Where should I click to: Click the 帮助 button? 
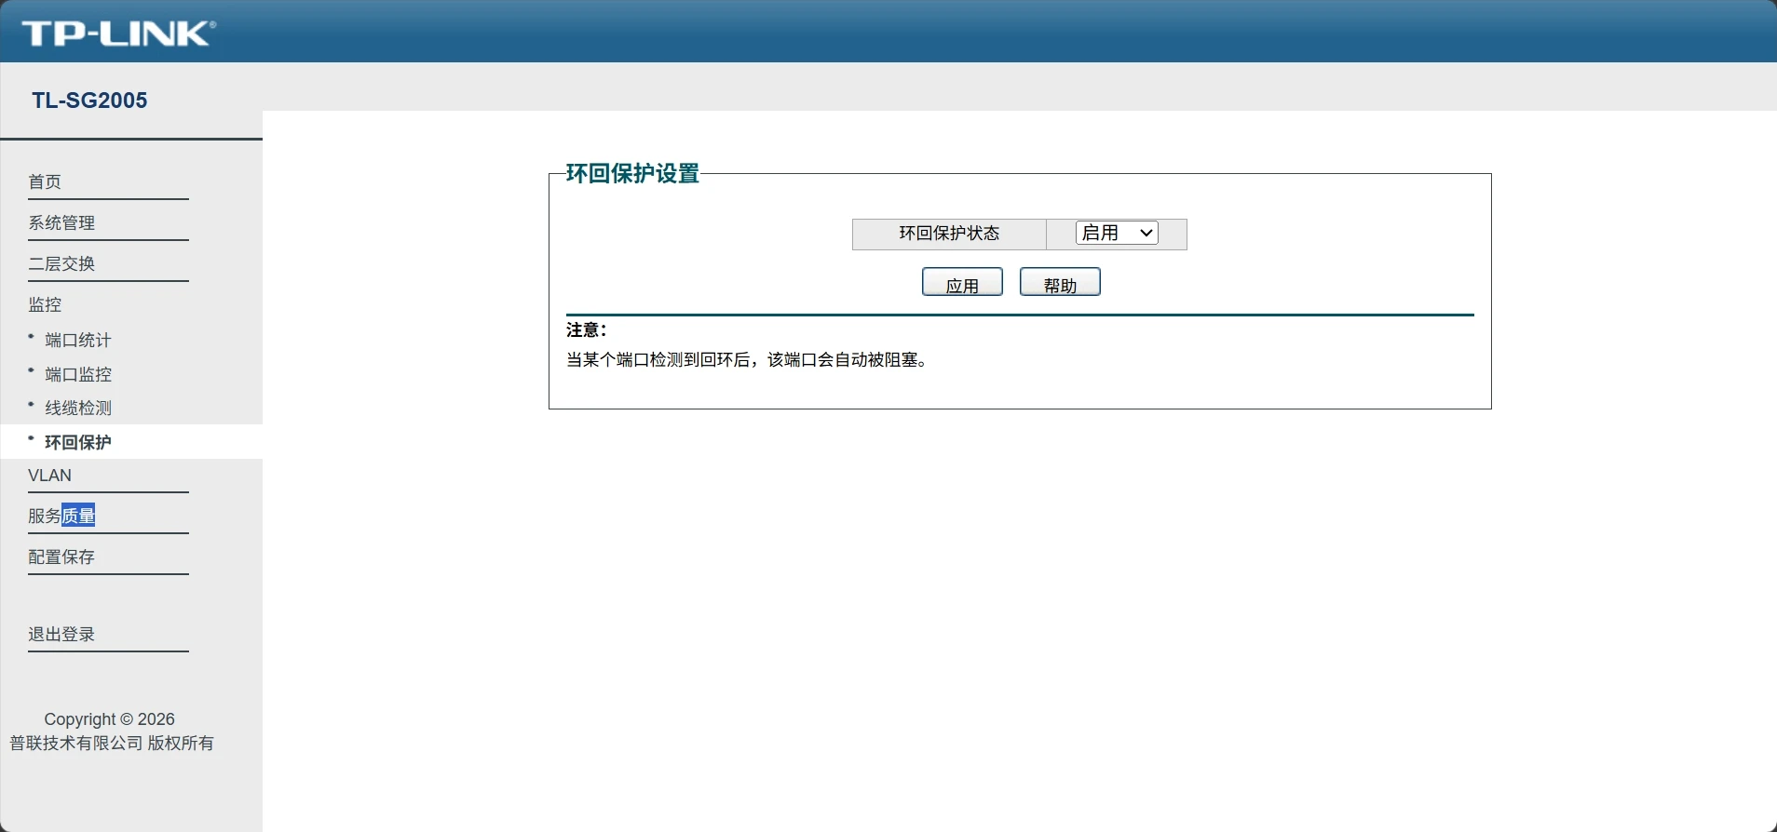point(1060,282)
